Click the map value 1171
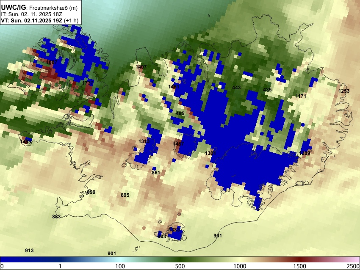The height and width of the screenshot is (270, 360). click(x=301, y=96)
